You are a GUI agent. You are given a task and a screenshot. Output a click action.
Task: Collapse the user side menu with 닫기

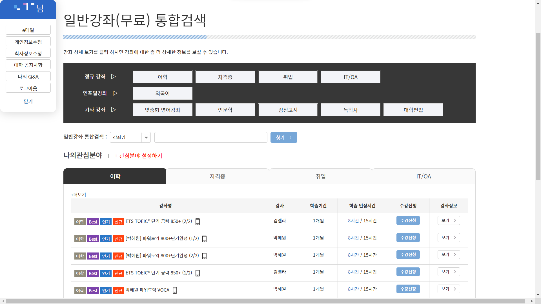pos(28,101)
